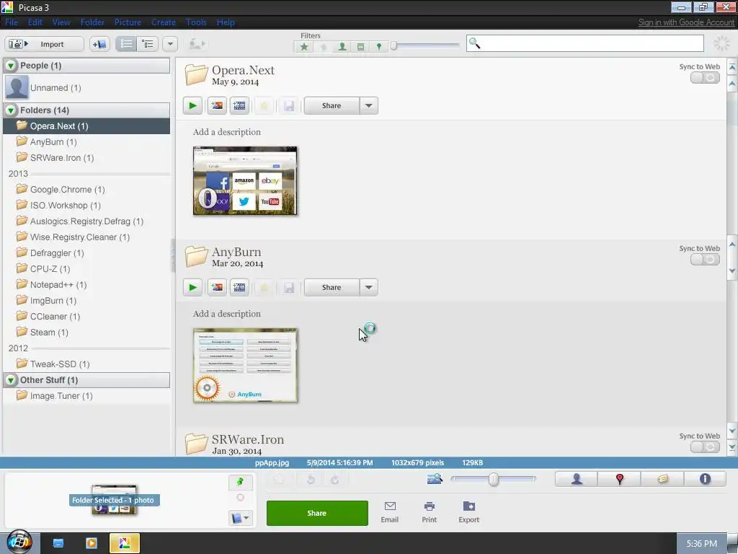Jump to the top of the library list
The height and width of the screenshot is (554, 738).
tap(732, 67)
